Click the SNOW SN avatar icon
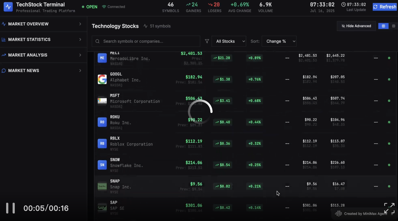The image size is (398, 221). coord(102,165)
